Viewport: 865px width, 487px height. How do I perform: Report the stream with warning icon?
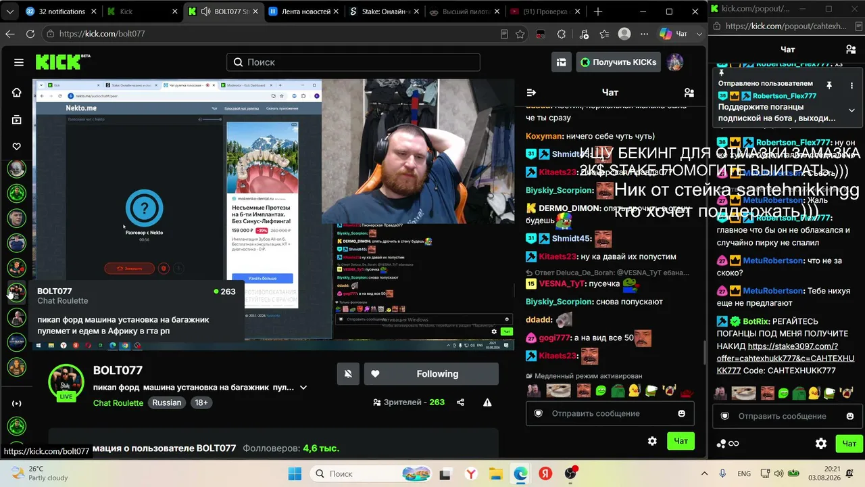[x=487, y=402]
